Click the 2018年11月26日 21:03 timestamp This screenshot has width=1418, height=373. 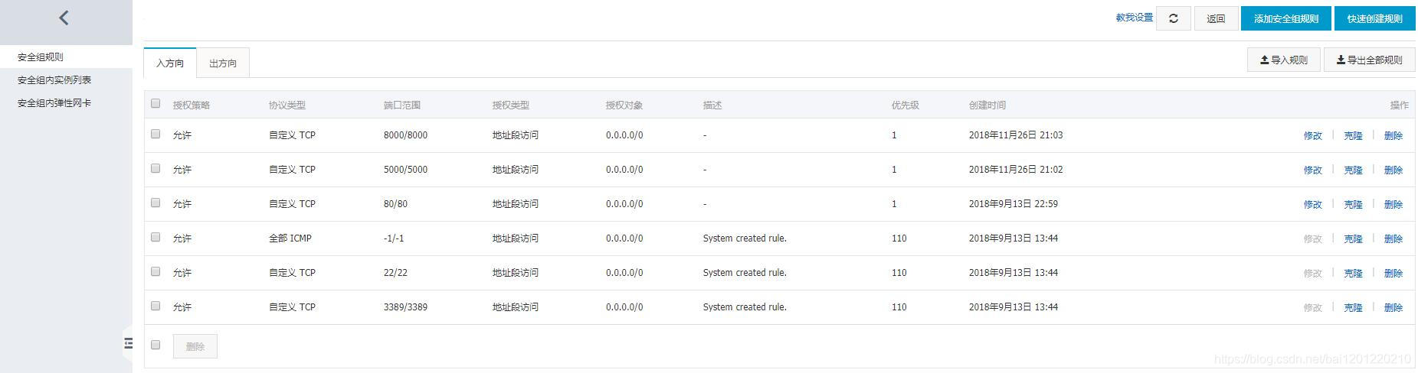(1016, 135)
